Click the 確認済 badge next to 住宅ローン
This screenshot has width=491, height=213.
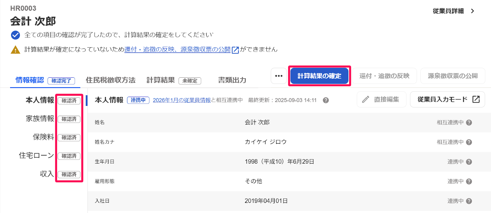pos(69,156)
